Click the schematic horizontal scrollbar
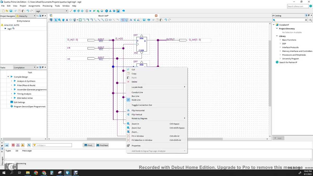The height and width of the screenshot is (176, 313). [x=155, y=139]
